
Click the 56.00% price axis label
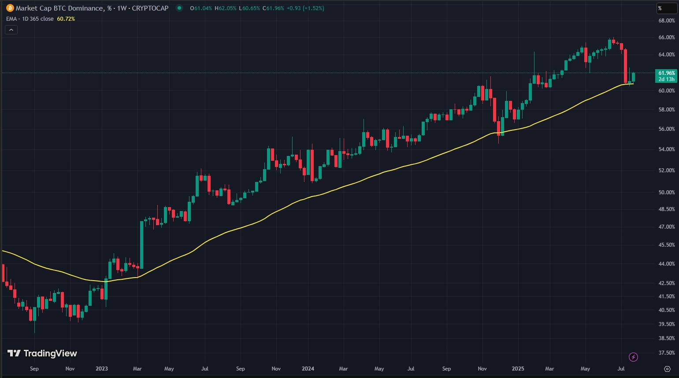667,129
